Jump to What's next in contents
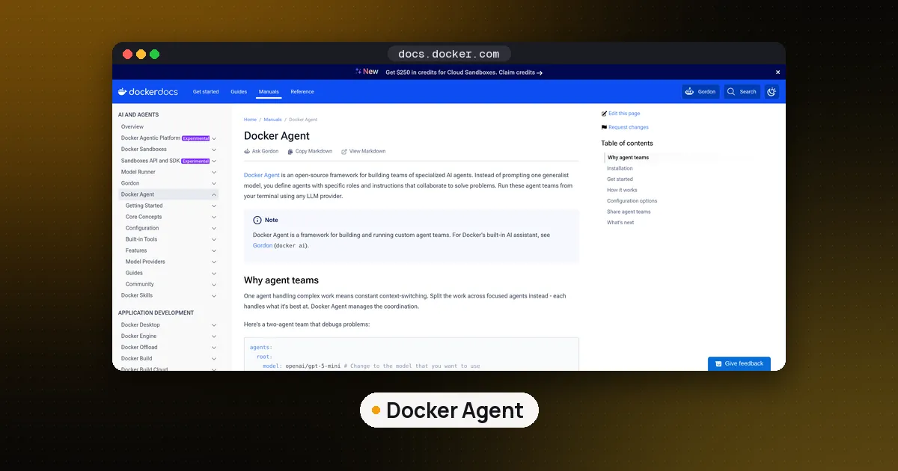The image size is (898, 471). click(620, 223)
